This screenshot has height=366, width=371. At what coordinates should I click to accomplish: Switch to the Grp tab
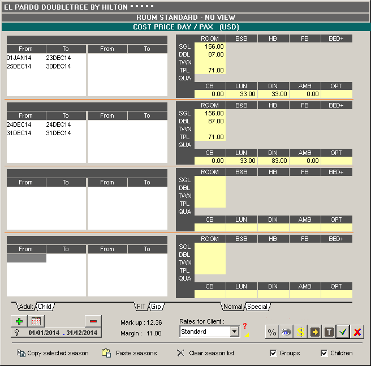[x=156, y=307]
